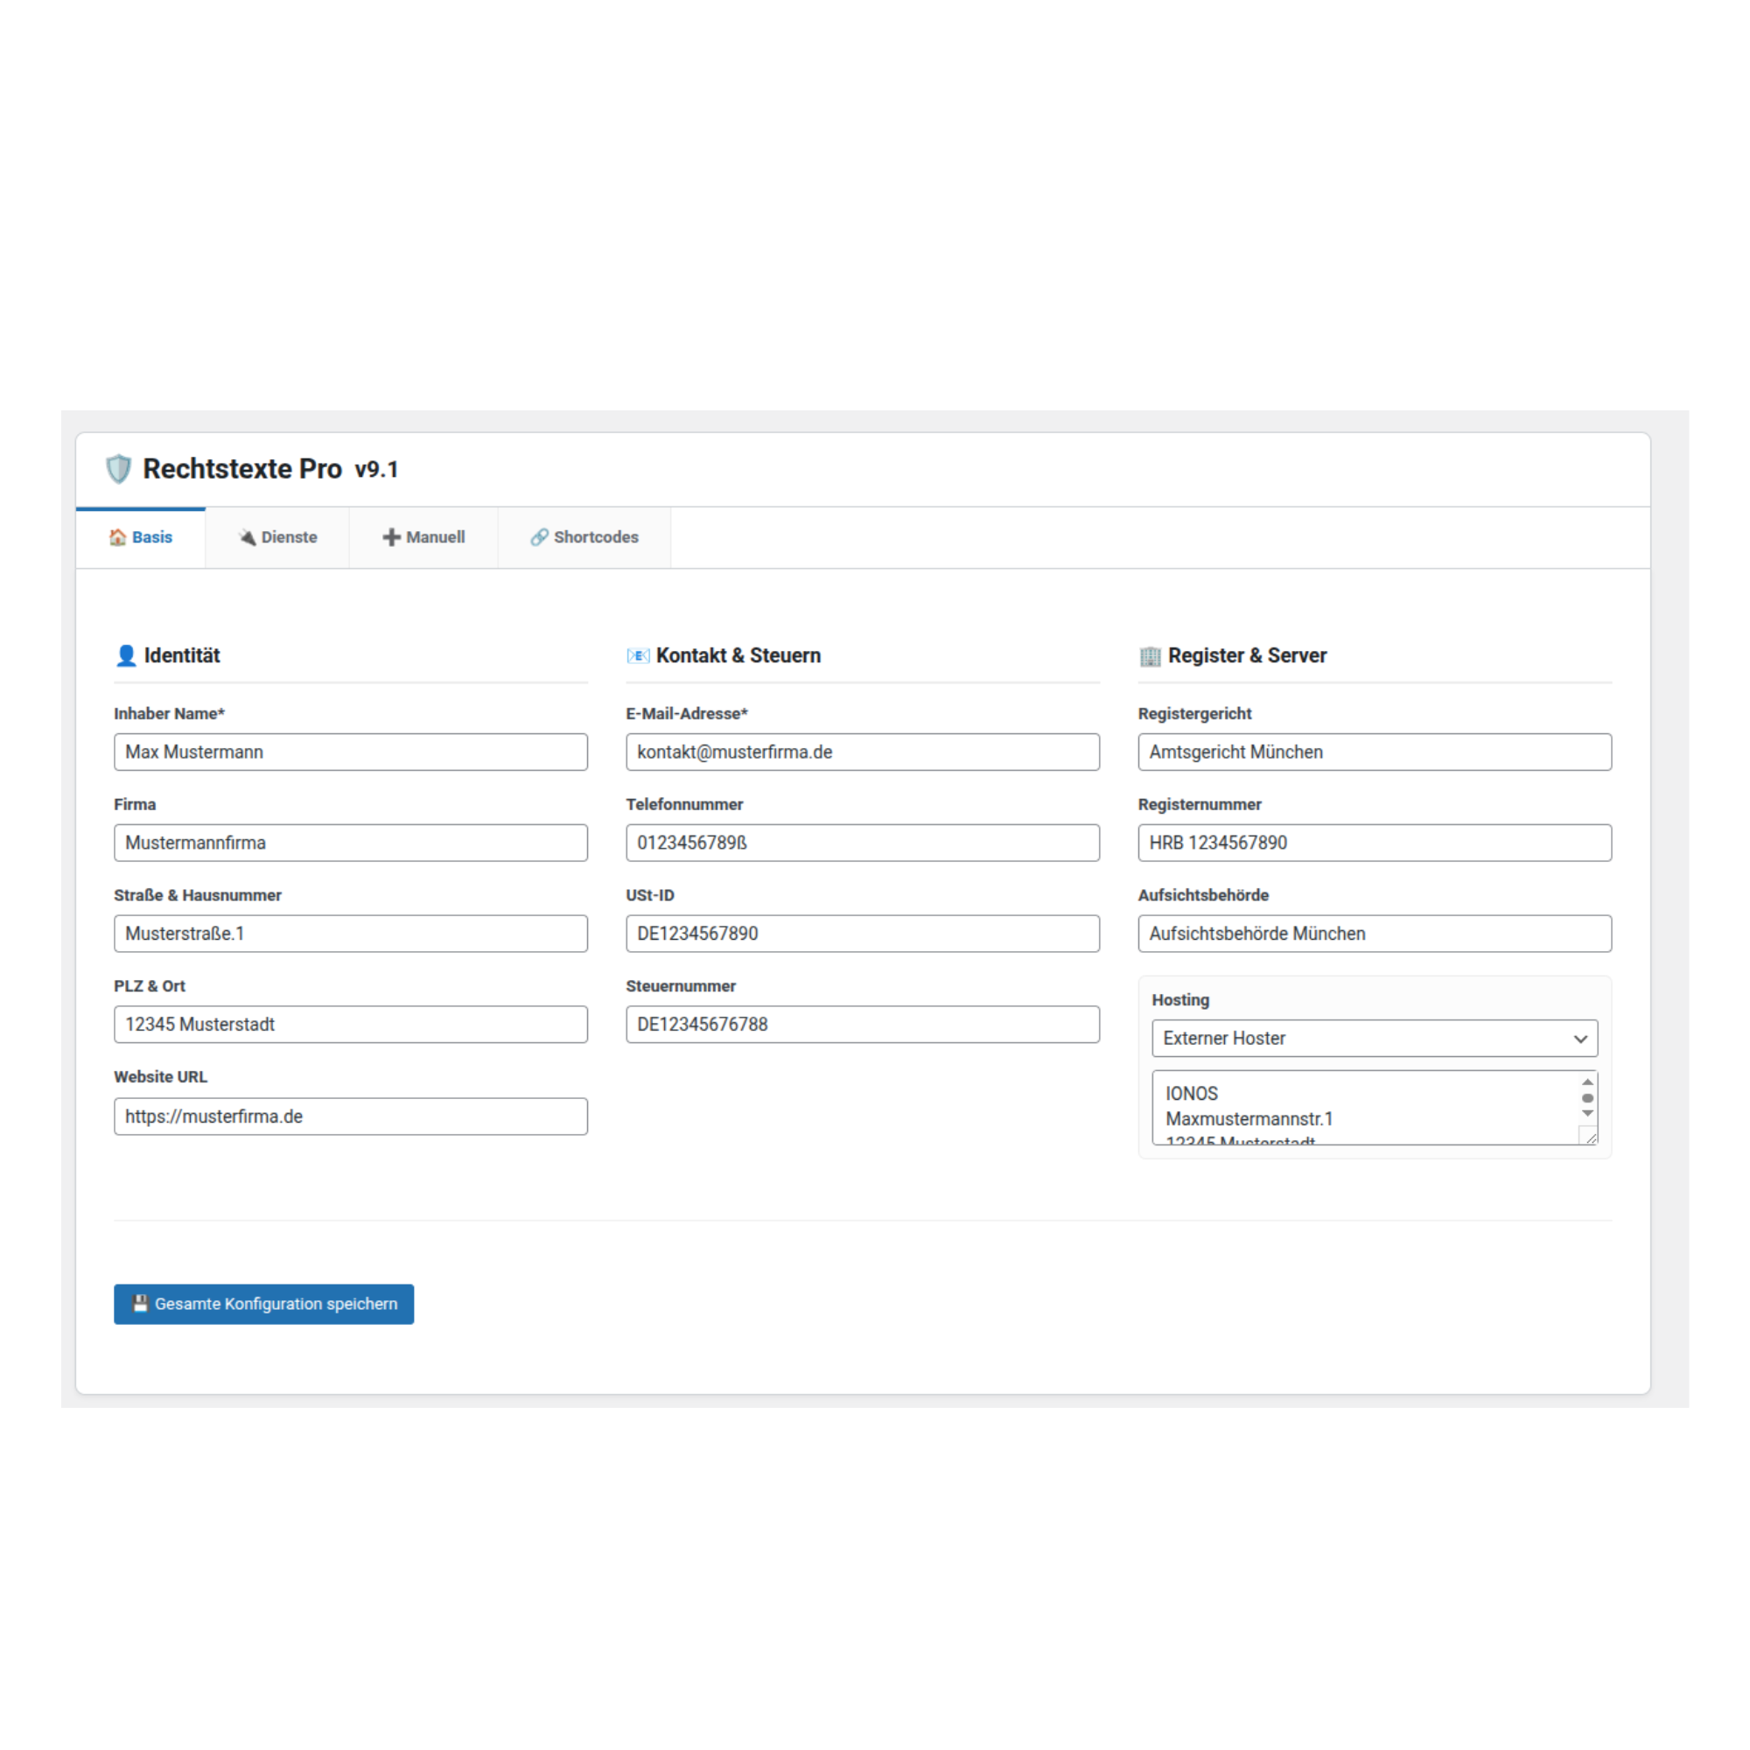Screen dimensions: 1750x1750
Task: Expand the hosting address box with its resize handle
Action: 1591,1137
